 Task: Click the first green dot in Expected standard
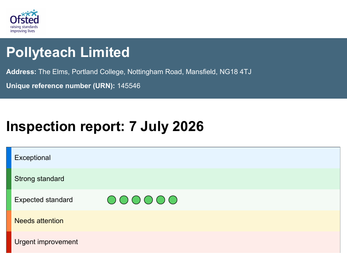[x=112, y=200]
